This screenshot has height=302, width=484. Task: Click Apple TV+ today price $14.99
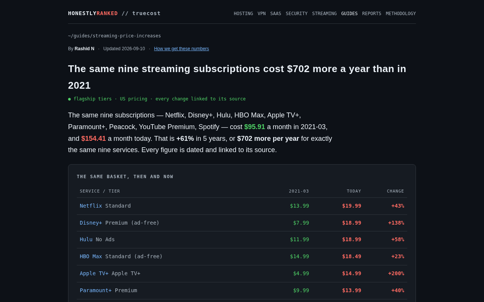[x=352, y=273]
